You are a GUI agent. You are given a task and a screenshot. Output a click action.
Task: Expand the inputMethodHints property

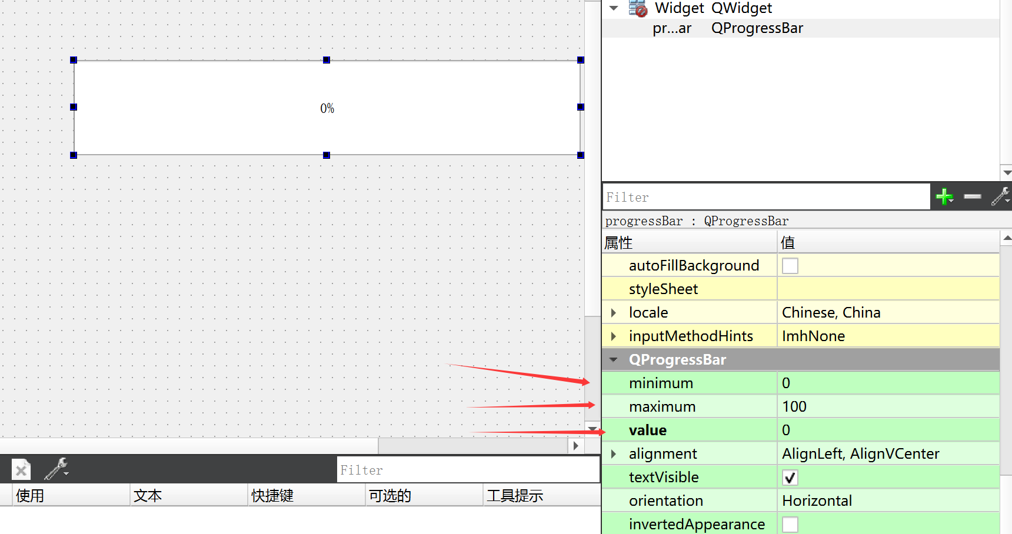614,336
